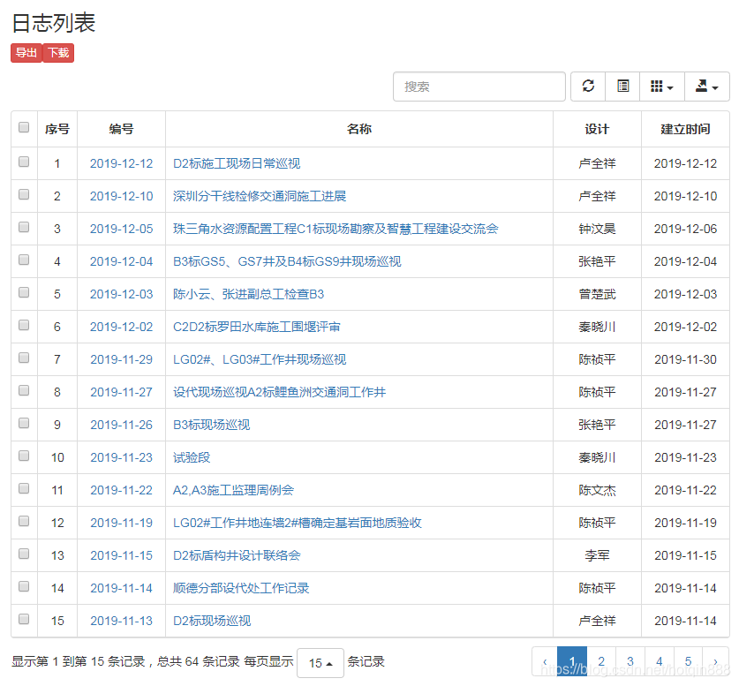Screen dimensions: 739x686
Task: Click the 下载 button
Action: 57,52
